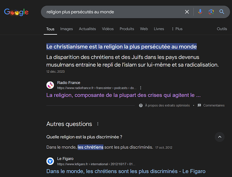Start voice search with microphone icon
The width and height of the screenshot is (232, 177).
200,12
